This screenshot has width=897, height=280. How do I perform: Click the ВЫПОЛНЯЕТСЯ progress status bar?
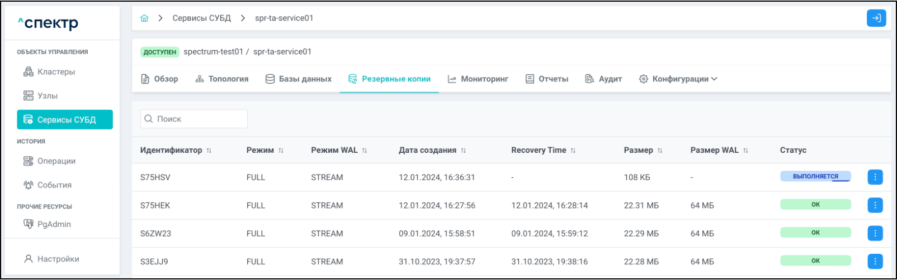coord(815,177)
